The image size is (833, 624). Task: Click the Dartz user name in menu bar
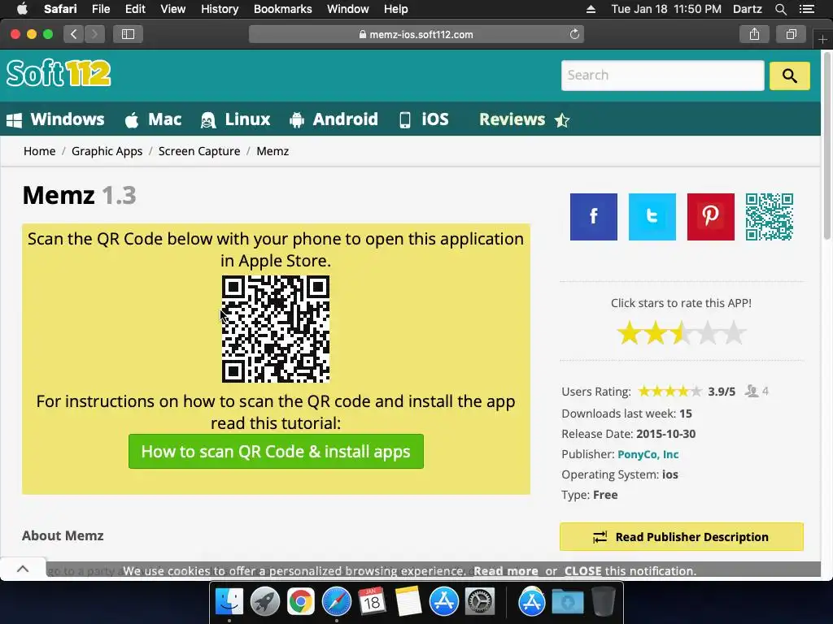pos(747,9)
